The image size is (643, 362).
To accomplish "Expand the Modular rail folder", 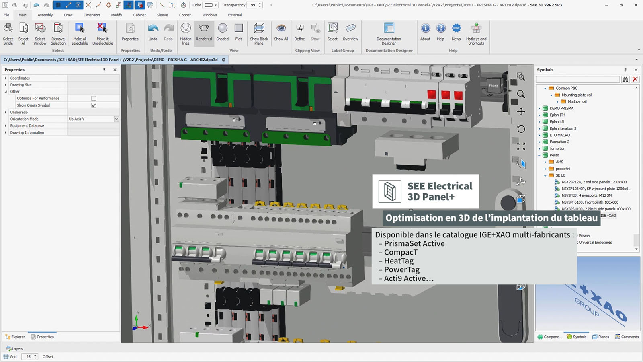I will [557, 102].
